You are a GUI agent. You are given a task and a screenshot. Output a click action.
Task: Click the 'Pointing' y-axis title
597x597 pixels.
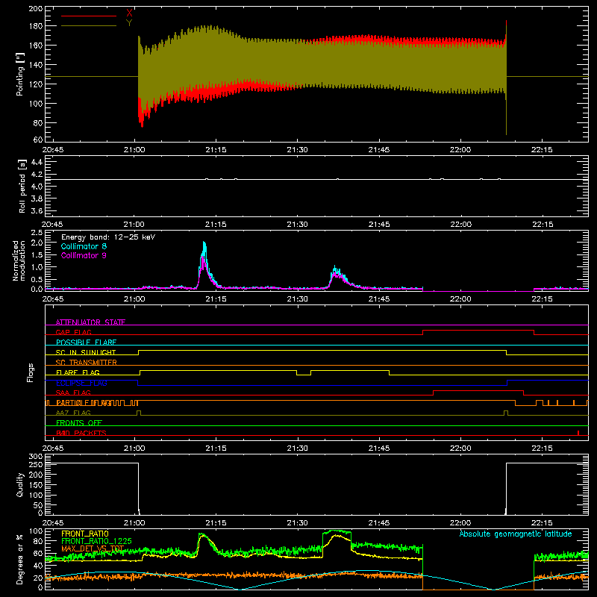pos(20,74)
